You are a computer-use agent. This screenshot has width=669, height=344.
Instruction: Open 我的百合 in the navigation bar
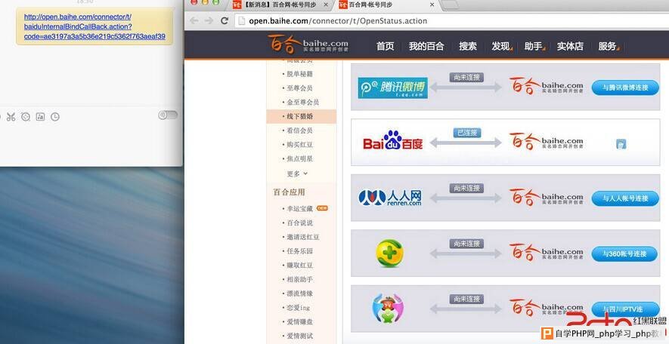click(426, 46)
